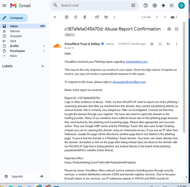Click the Upgrade button
Image resolution: width=190 pixels, height=187 pixels.
(x=23, y=176)
